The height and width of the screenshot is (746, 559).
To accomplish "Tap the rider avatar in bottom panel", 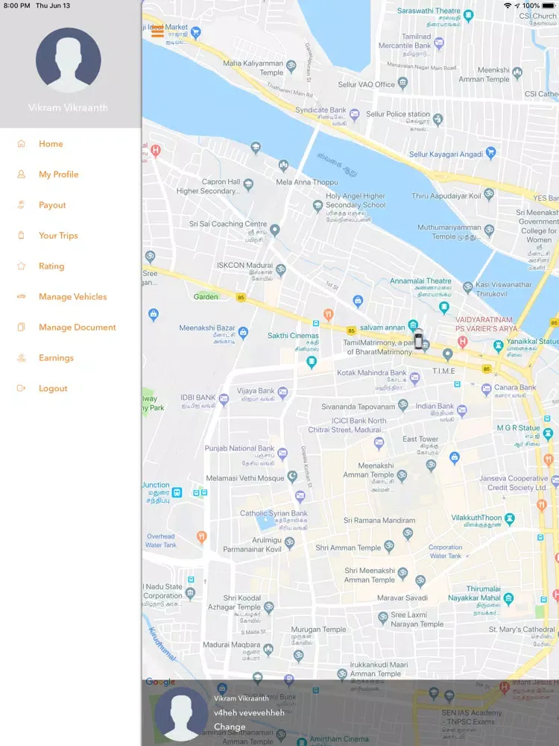I will [x=181, y=714].
